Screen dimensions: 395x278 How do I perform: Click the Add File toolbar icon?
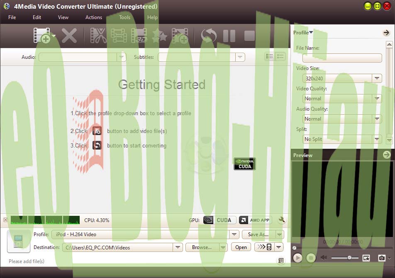coord(41,36)
